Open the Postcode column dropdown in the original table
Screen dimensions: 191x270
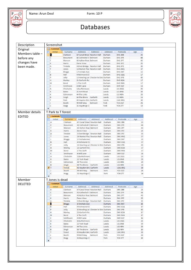128,52
